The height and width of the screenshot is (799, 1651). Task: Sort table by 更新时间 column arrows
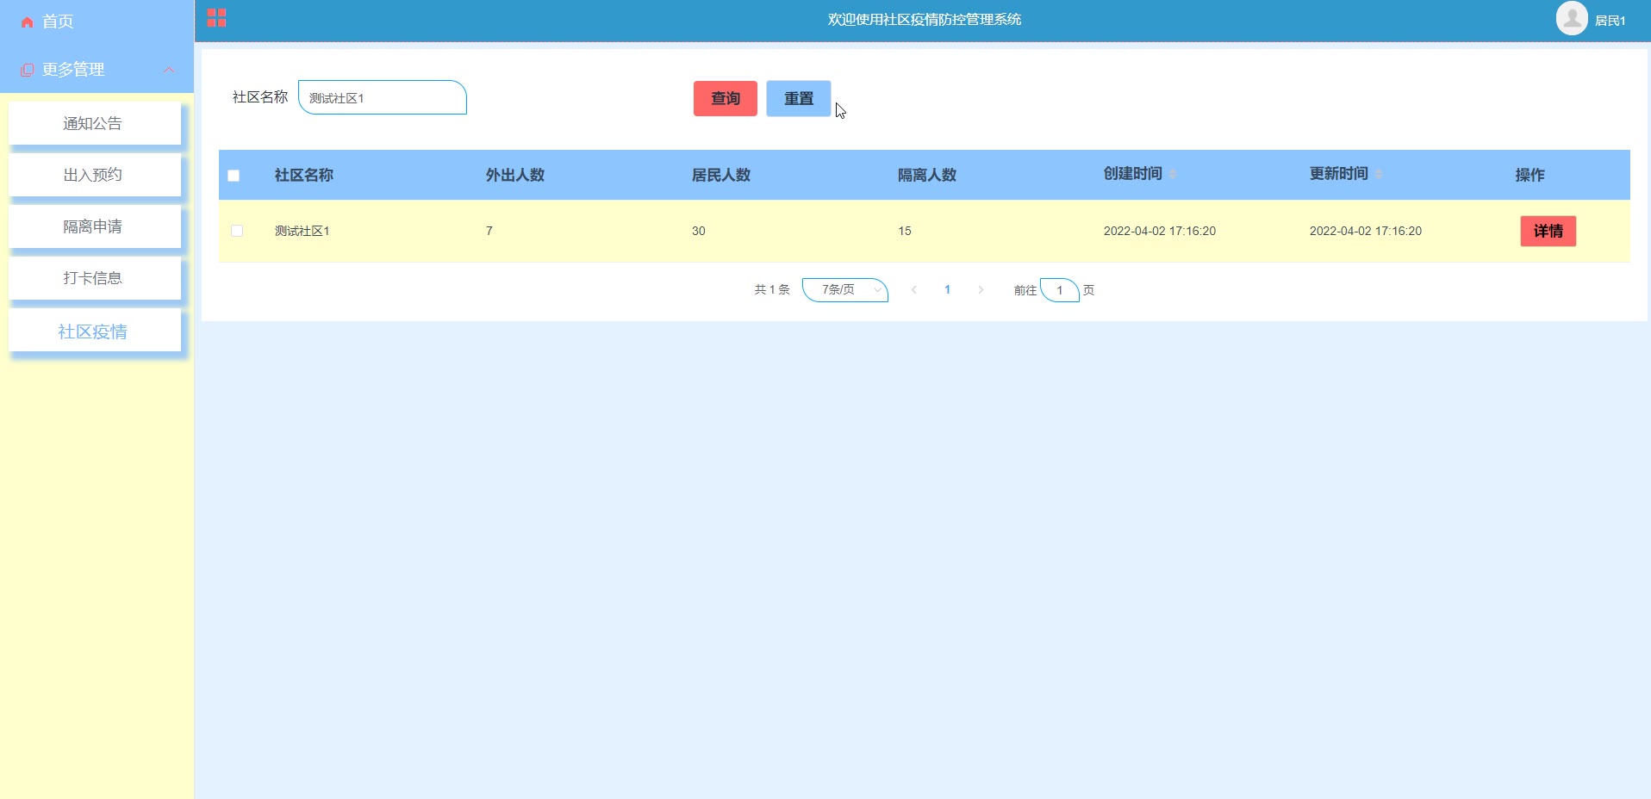pos(1379,174)
